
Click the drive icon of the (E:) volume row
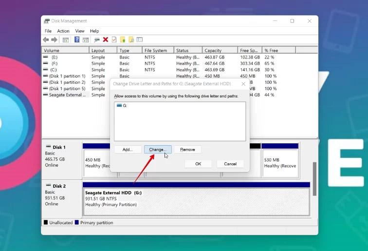pyautogui.click(x=46, y=57)
